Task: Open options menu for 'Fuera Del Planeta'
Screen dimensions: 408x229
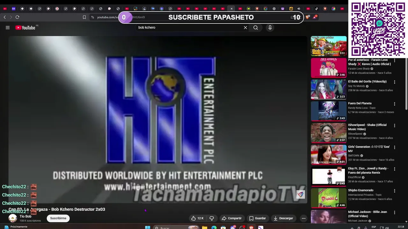Action: [395, 104]
